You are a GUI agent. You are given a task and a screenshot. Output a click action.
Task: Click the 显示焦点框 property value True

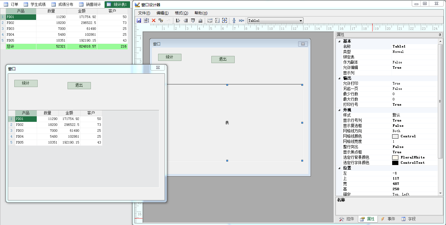(x=415, y=152)
